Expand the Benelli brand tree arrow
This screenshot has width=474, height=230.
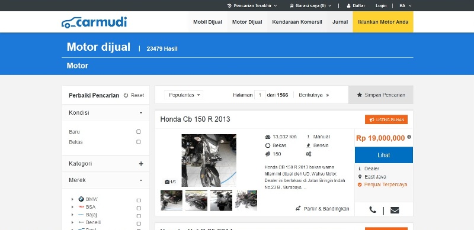coord(72,222)
